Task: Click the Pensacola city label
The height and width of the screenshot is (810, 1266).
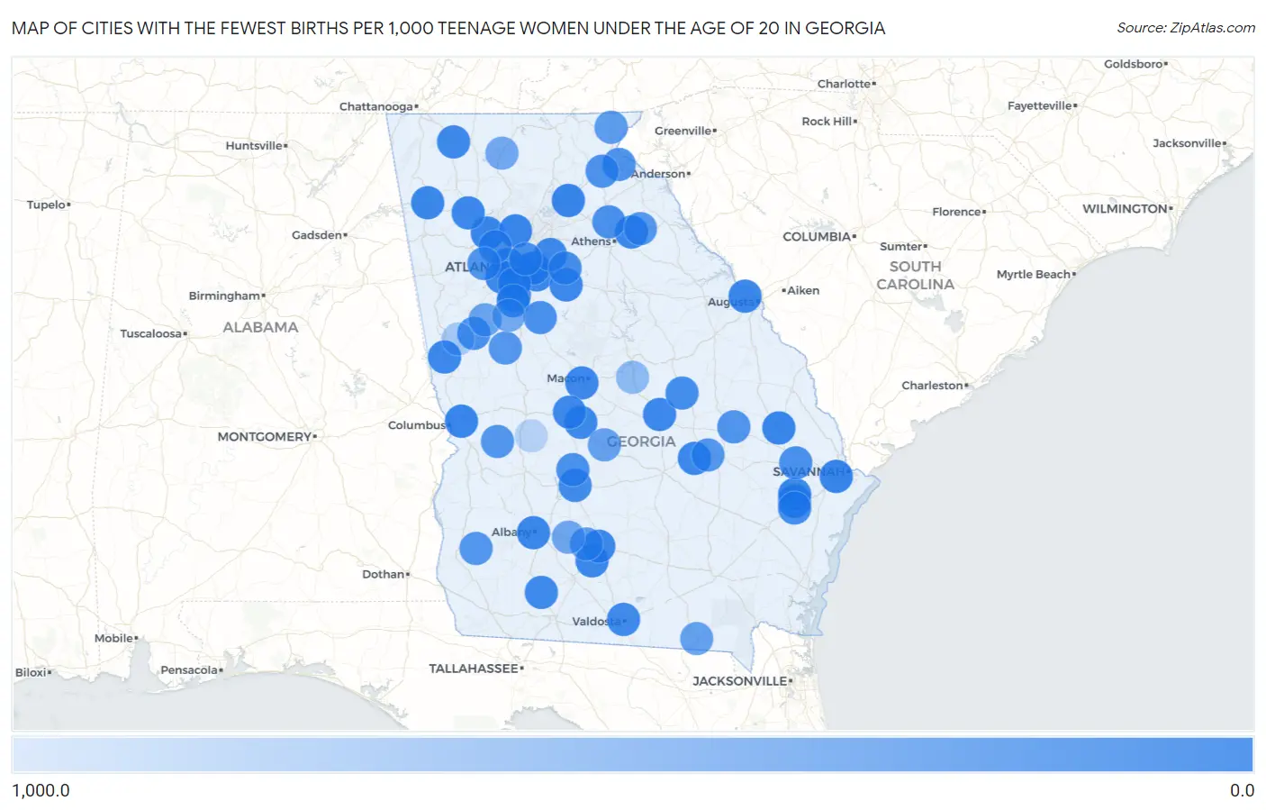Action: [189, 669]
